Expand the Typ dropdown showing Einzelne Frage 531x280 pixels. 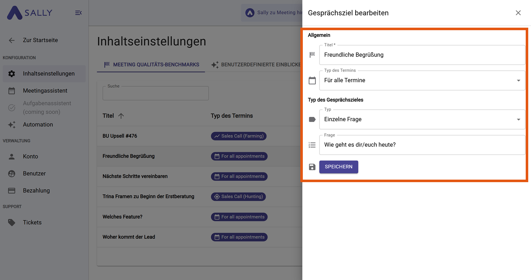(x=422, y=119)
